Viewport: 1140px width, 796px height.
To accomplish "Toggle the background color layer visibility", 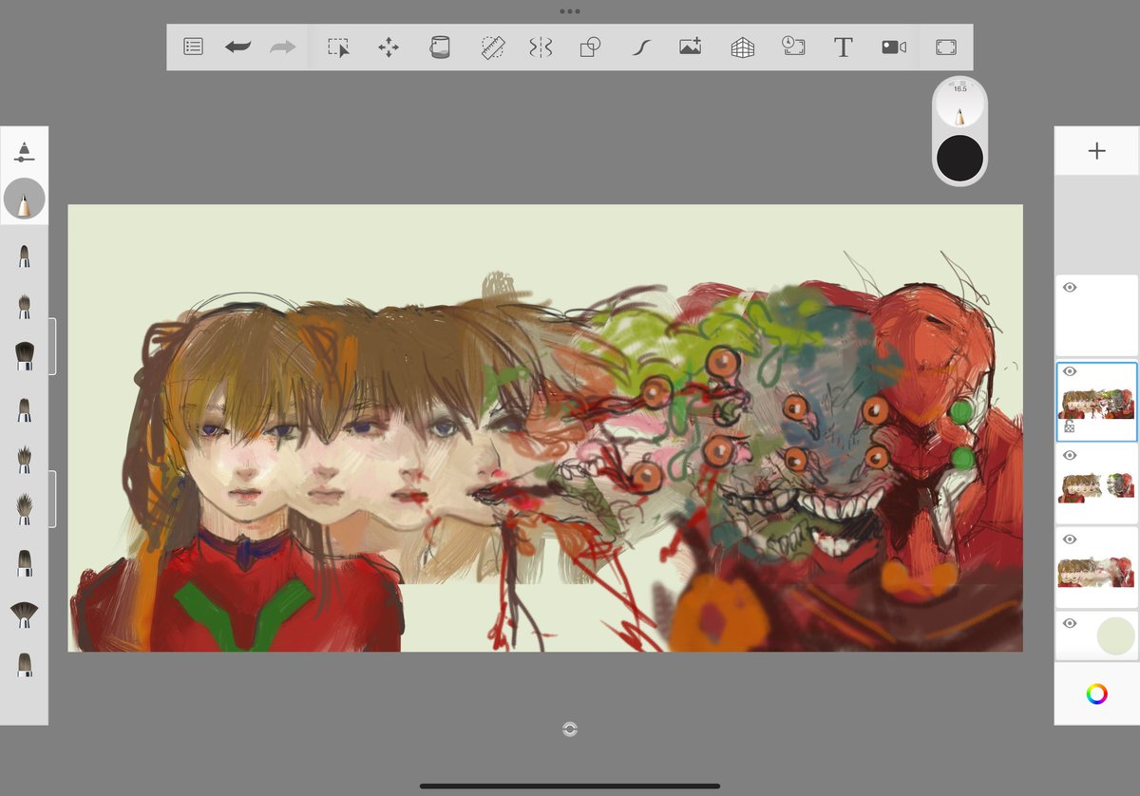I will coord(1070,623).
